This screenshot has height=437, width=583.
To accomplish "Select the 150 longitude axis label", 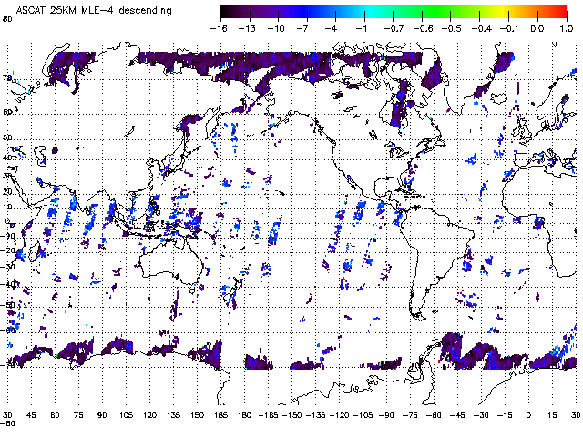I will point(197,415).
